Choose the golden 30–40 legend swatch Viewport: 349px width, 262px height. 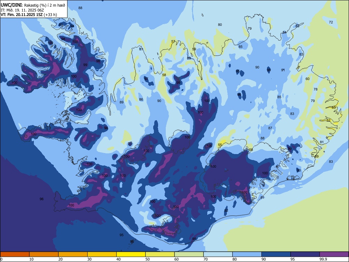[x=102, y=254]
